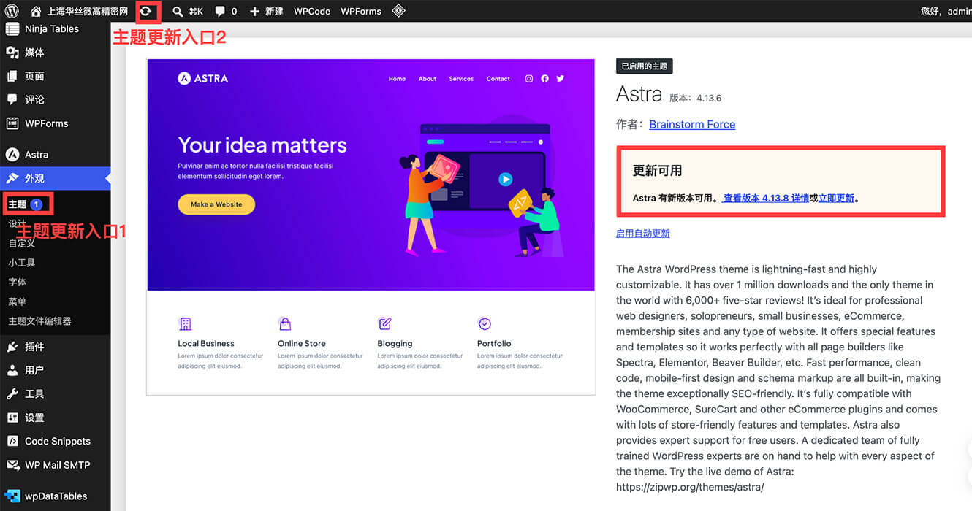Click the 已启用的主题 active theme label
This screenshot has width=972, height=511.
click(645, 66)
